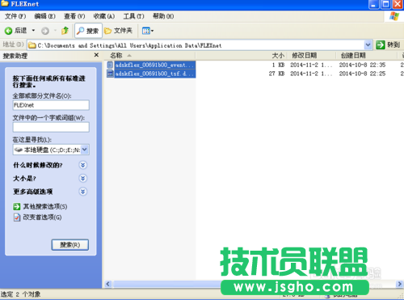Screen dimensions: 404x300
Task: Open the Look in (在这里寻找) combo box
Action: click(51, 150)
